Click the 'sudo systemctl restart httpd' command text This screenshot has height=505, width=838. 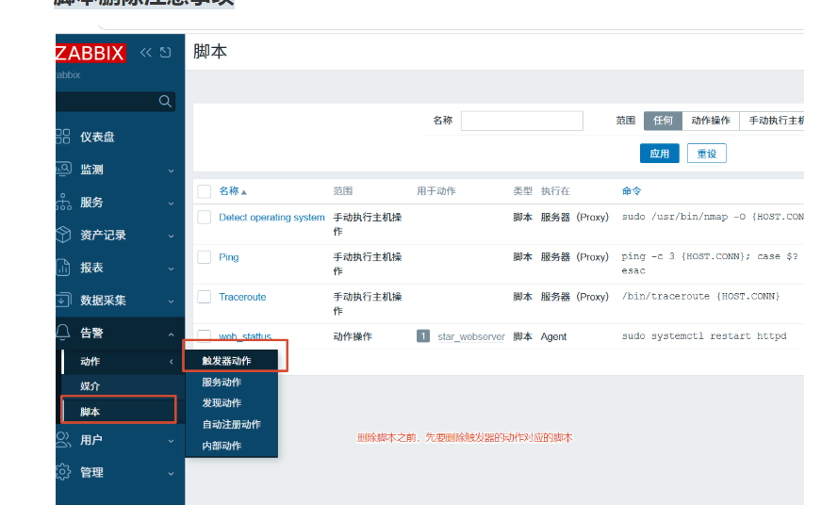(704, 336)
